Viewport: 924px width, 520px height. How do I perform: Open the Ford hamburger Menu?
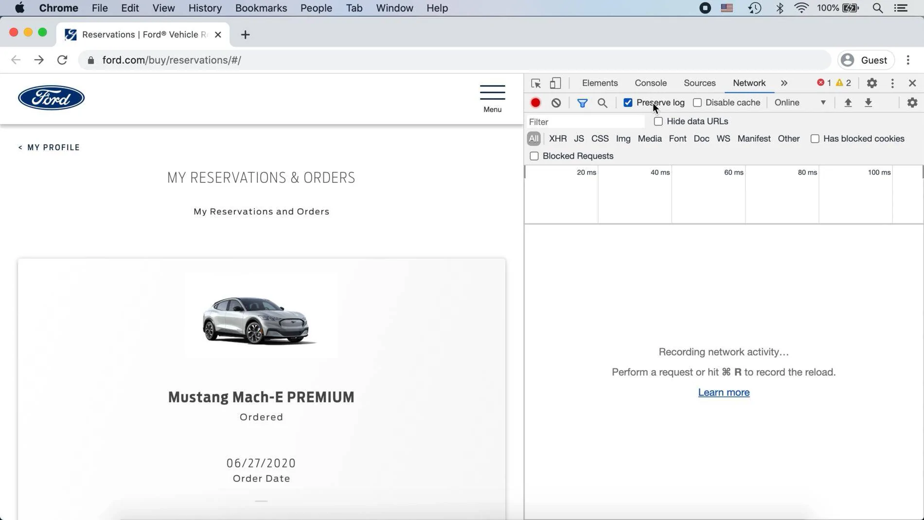click(x=492, y=99)
